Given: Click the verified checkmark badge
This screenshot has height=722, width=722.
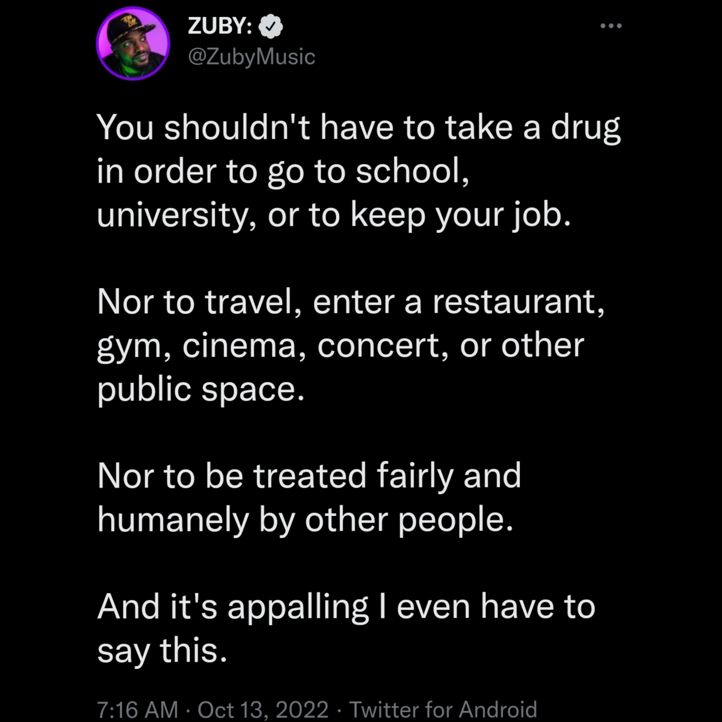Looking at the screenshot, I should [271, 26].
